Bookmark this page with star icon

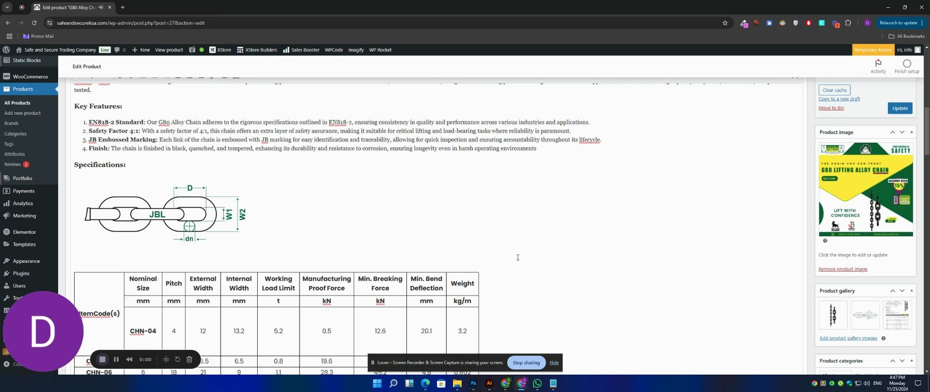coord(725,23)
